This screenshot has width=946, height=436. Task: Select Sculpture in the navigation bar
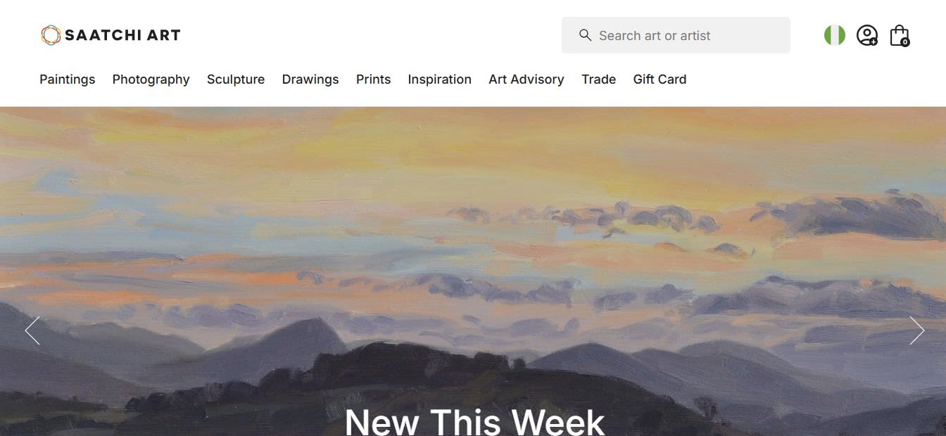pyautogui.click(x=236, y=79)
